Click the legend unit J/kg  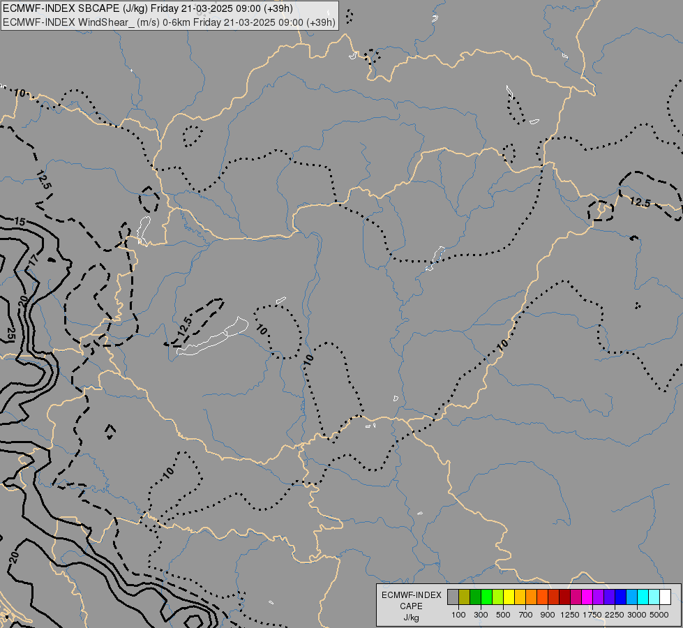pos(411,618)
